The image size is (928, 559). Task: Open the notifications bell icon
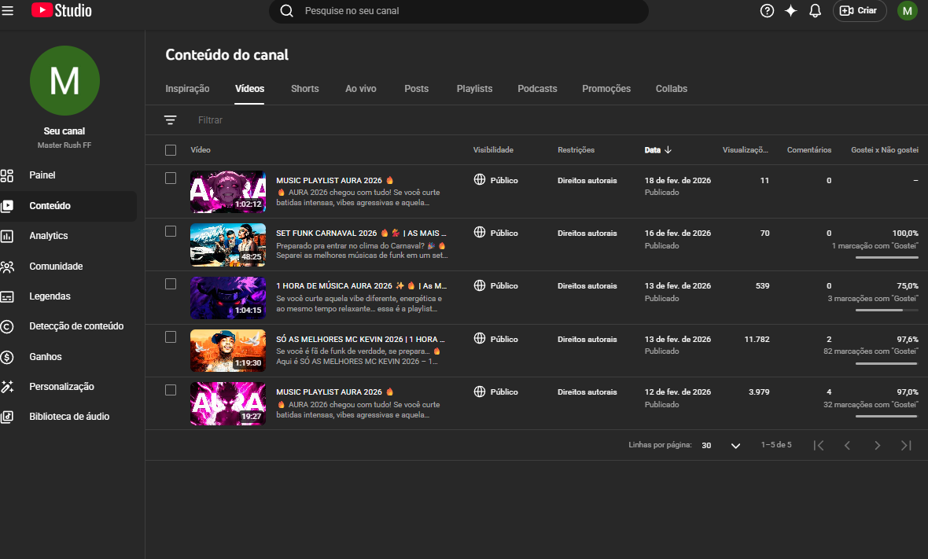coord(815,11)
